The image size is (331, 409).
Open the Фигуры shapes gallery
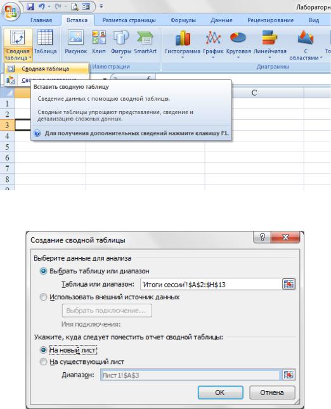pyautogui.click(x=121, y=43)
